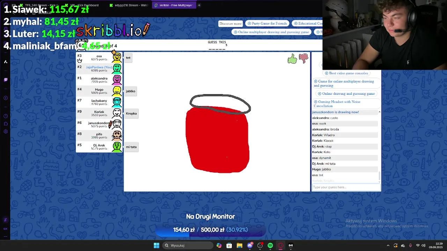Open Online drawing and guessing game link
447x251 pixels.
point(346,93)
